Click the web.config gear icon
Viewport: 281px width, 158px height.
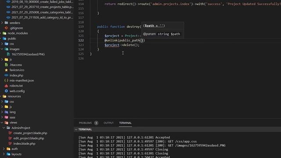click(7, 91)
